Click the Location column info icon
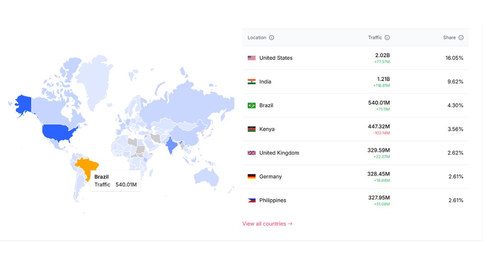Image resolution: width=487 pixels, height=270 pixels. 271,38
